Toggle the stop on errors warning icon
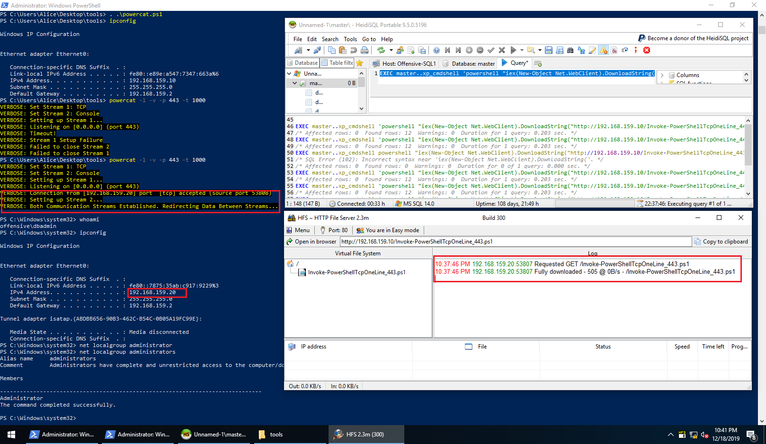Viewport: 766px width, 444px height. [604, 50]
